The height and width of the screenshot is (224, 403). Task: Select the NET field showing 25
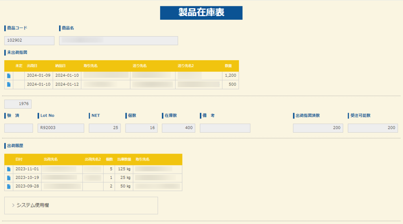105,128
